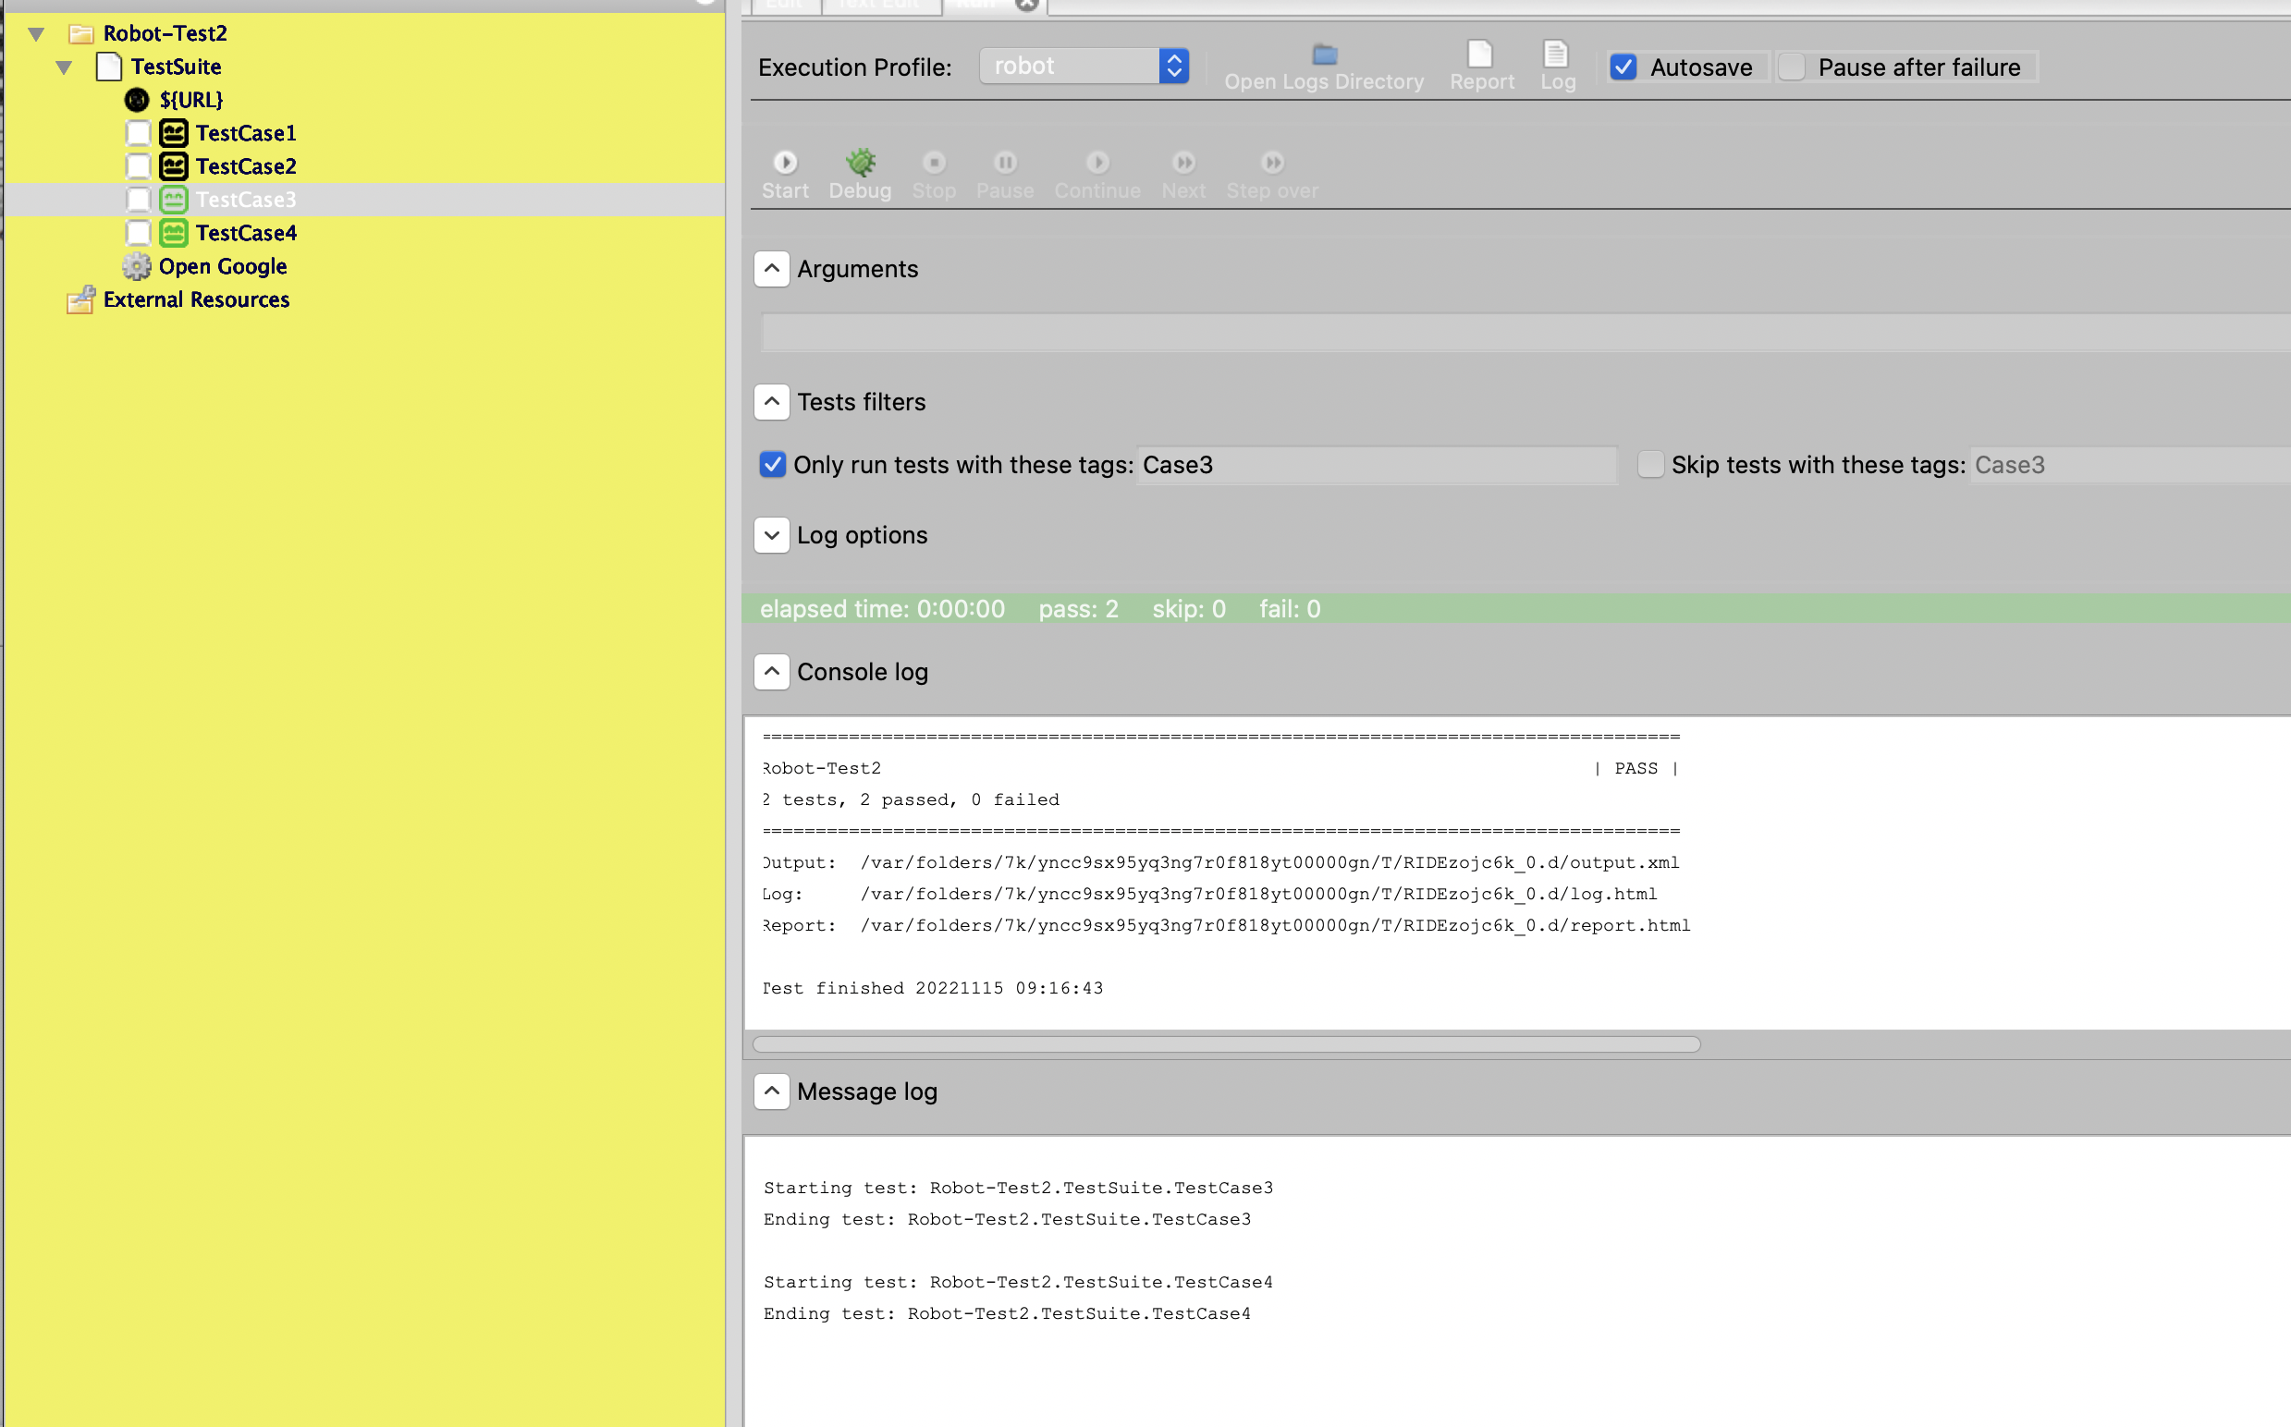
Task: Expand the Log options section
Action: 771,535
